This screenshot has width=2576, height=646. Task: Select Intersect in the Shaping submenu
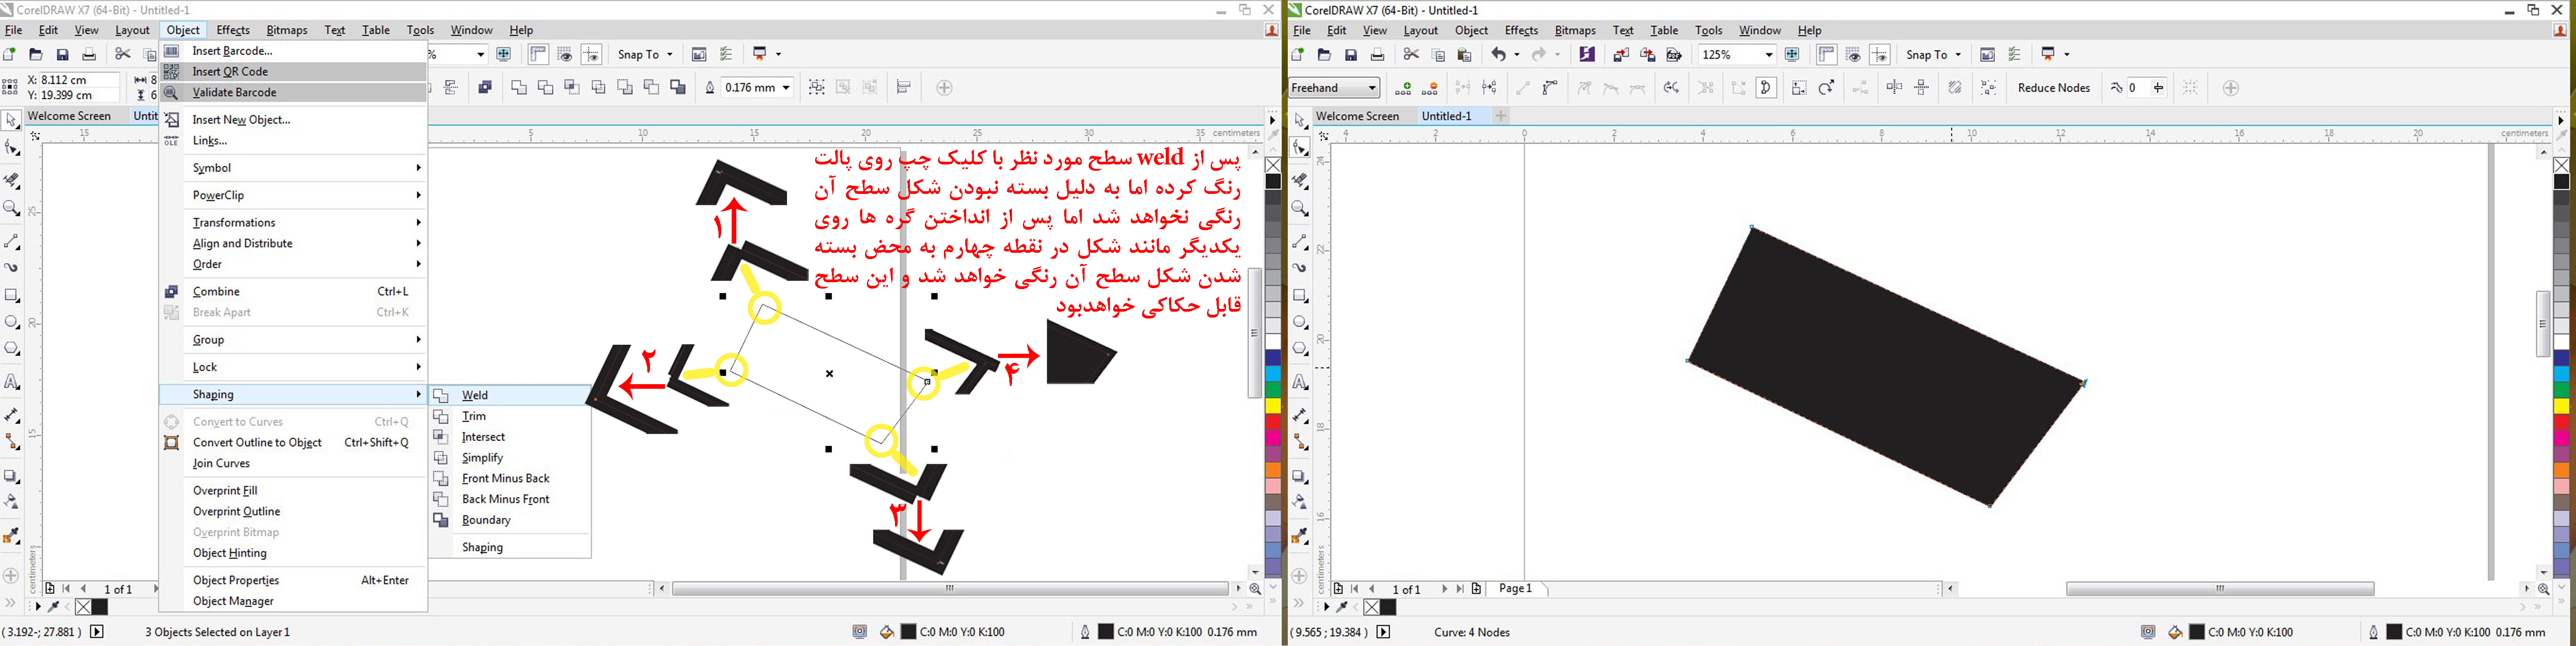(509, 437)
